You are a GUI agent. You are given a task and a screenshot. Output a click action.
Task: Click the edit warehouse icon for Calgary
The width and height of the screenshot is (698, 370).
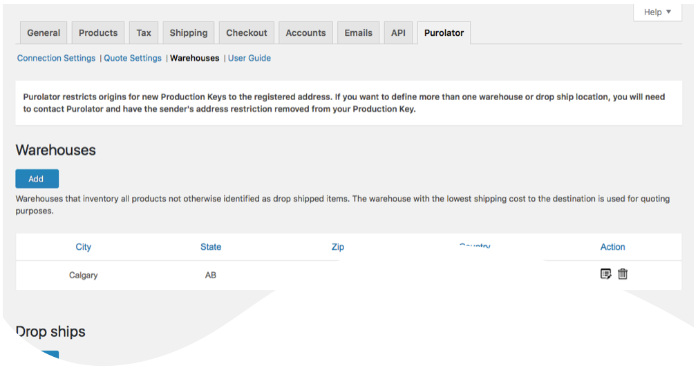[x=605, y=274]
